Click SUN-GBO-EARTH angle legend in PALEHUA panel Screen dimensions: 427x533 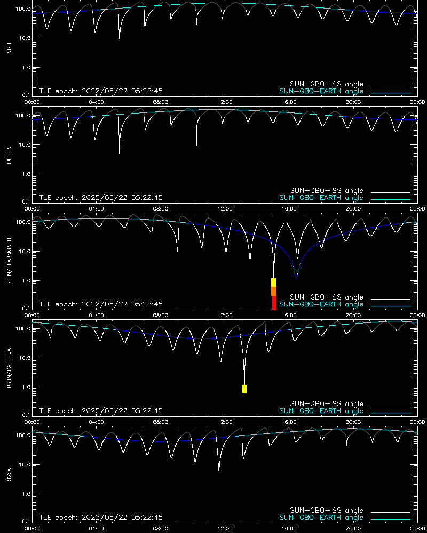[321, 411]
